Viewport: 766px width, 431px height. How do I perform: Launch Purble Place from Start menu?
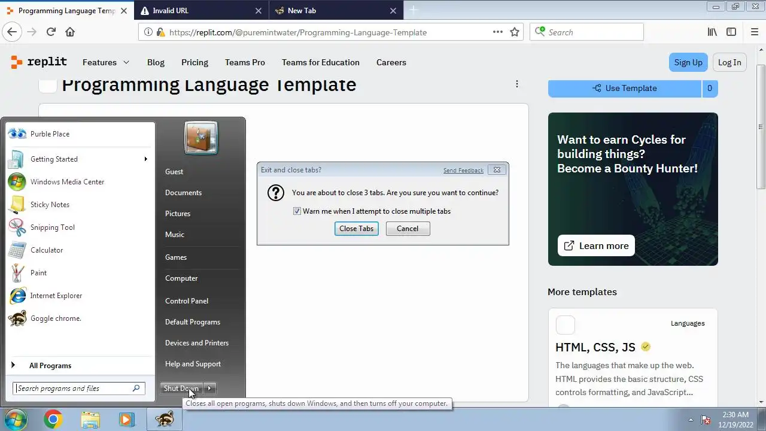(x=80, y=134)
